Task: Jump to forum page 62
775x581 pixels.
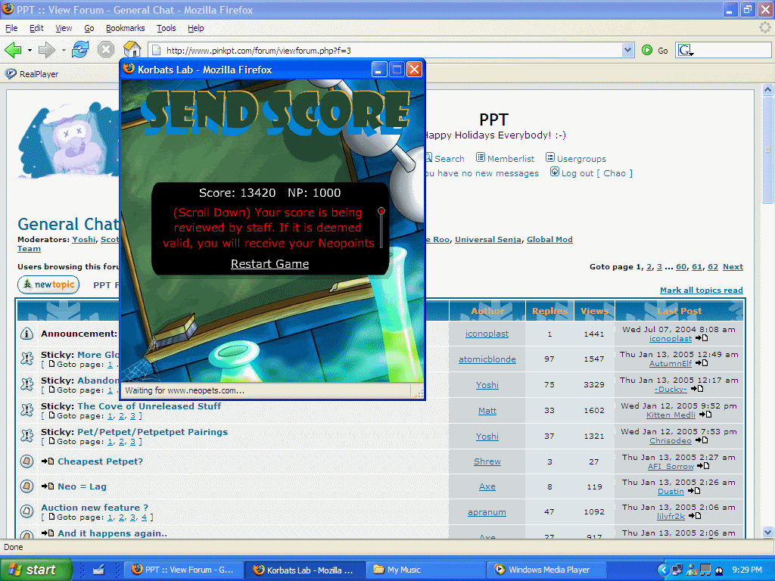Action: click(x=713, y=267)
